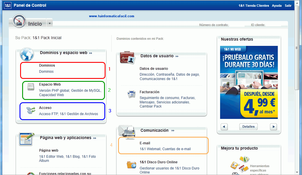302x175 pixels.
Task: Click the Detalles button under the offer
Action: pos(248,127)
